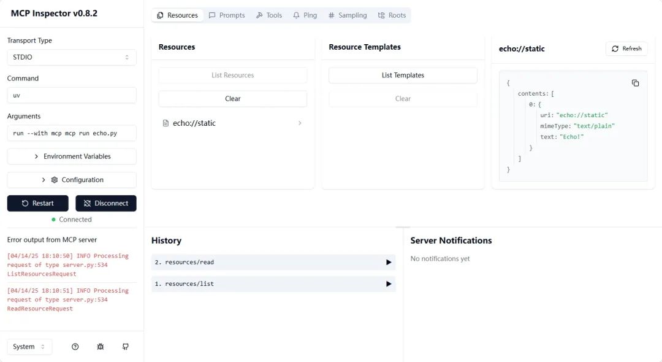Click the "text/plain" mimeType value
This screenshot has width=662, height=362.
(x=594, y=126)
